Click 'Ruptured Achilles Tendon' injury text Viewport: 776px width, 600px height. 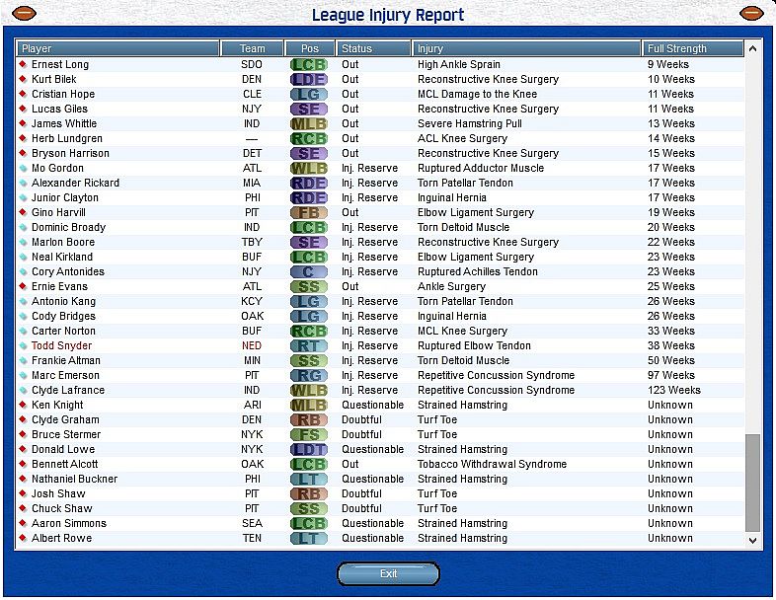tap(478, 271)
